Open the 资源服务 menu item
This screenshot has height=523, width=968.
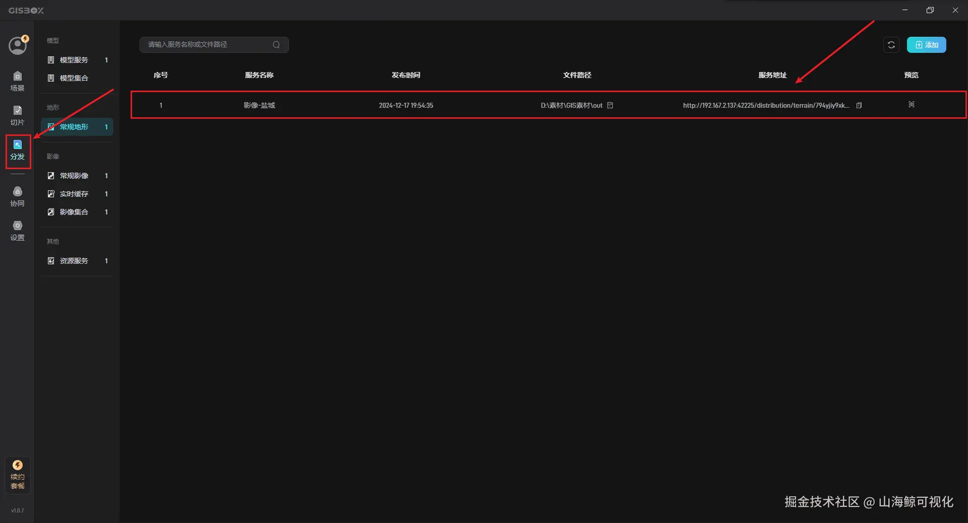coord(77,261)
